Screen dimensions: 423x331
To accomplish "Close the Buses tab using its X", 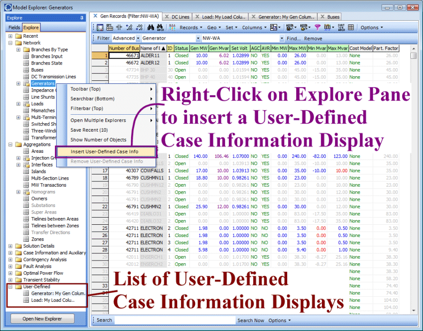I will (x=326, y=17).
